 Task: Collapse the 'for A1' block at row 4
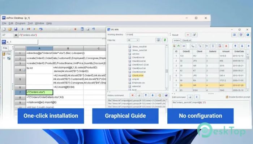pos(24,70)
